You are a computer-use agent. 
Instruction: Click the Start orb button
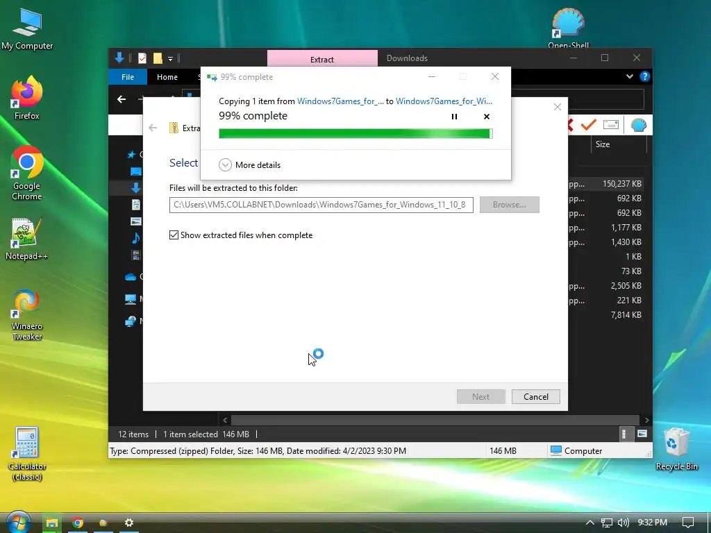pos(17,523)
